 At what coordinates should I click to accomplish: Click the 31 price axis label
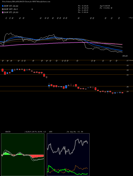coord(127,75)
